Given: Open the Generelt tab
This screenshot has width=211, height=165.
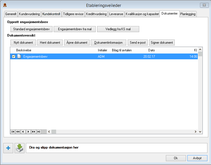Looking at the screenshot, I should 11,14.
